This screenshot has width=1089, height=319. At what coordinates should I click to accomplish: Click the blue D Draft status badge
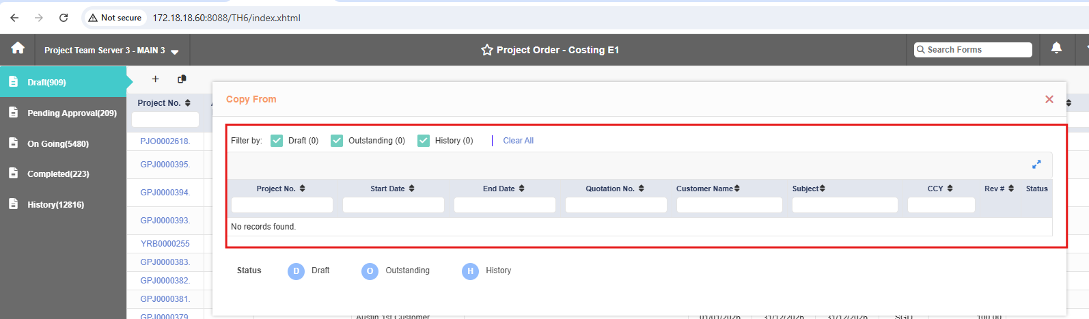(296, 271)
